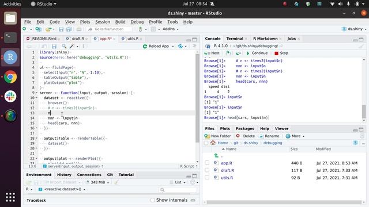Go to Home directory icon in Files
The width and height of the screenshot is (369, 207).
coord(213,143)
